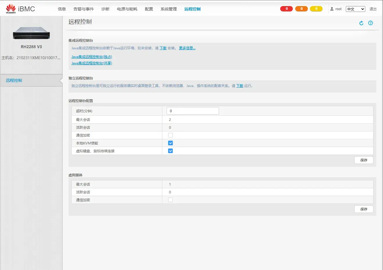Click the orange major alarm counter
The width and height of the screenshot is (383, 270).
(301, 9)
